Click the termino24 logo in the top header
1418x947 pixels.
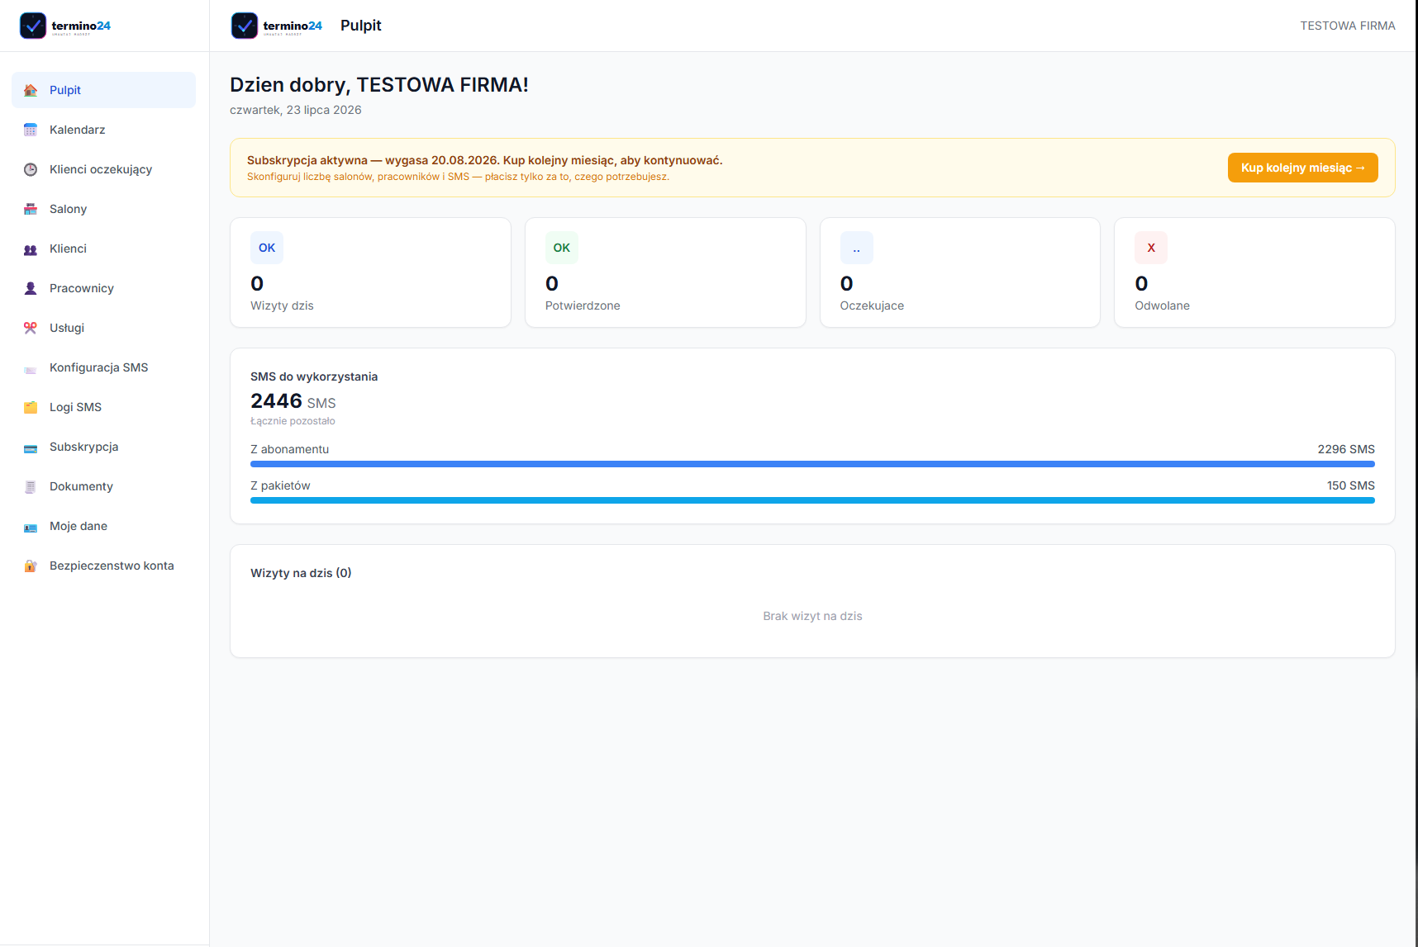(277, 26)
